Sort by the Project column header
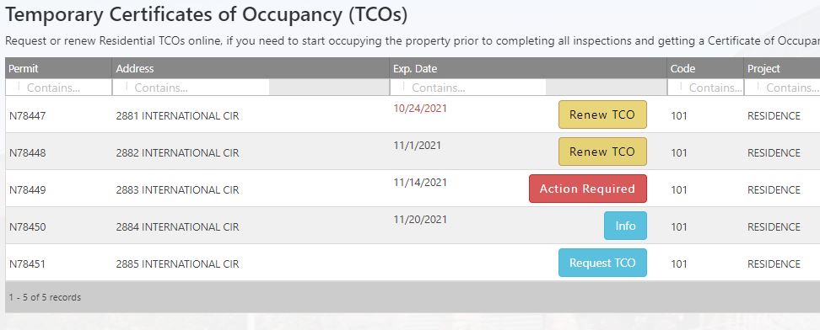Image resolution: width=820 pixels, height=330 pixels. [763, 68]
